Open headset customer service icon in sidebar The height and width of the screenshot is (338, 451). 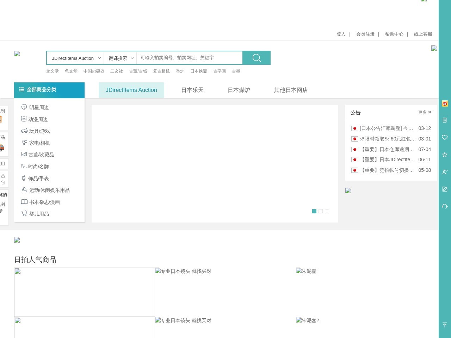pos(445,206)
